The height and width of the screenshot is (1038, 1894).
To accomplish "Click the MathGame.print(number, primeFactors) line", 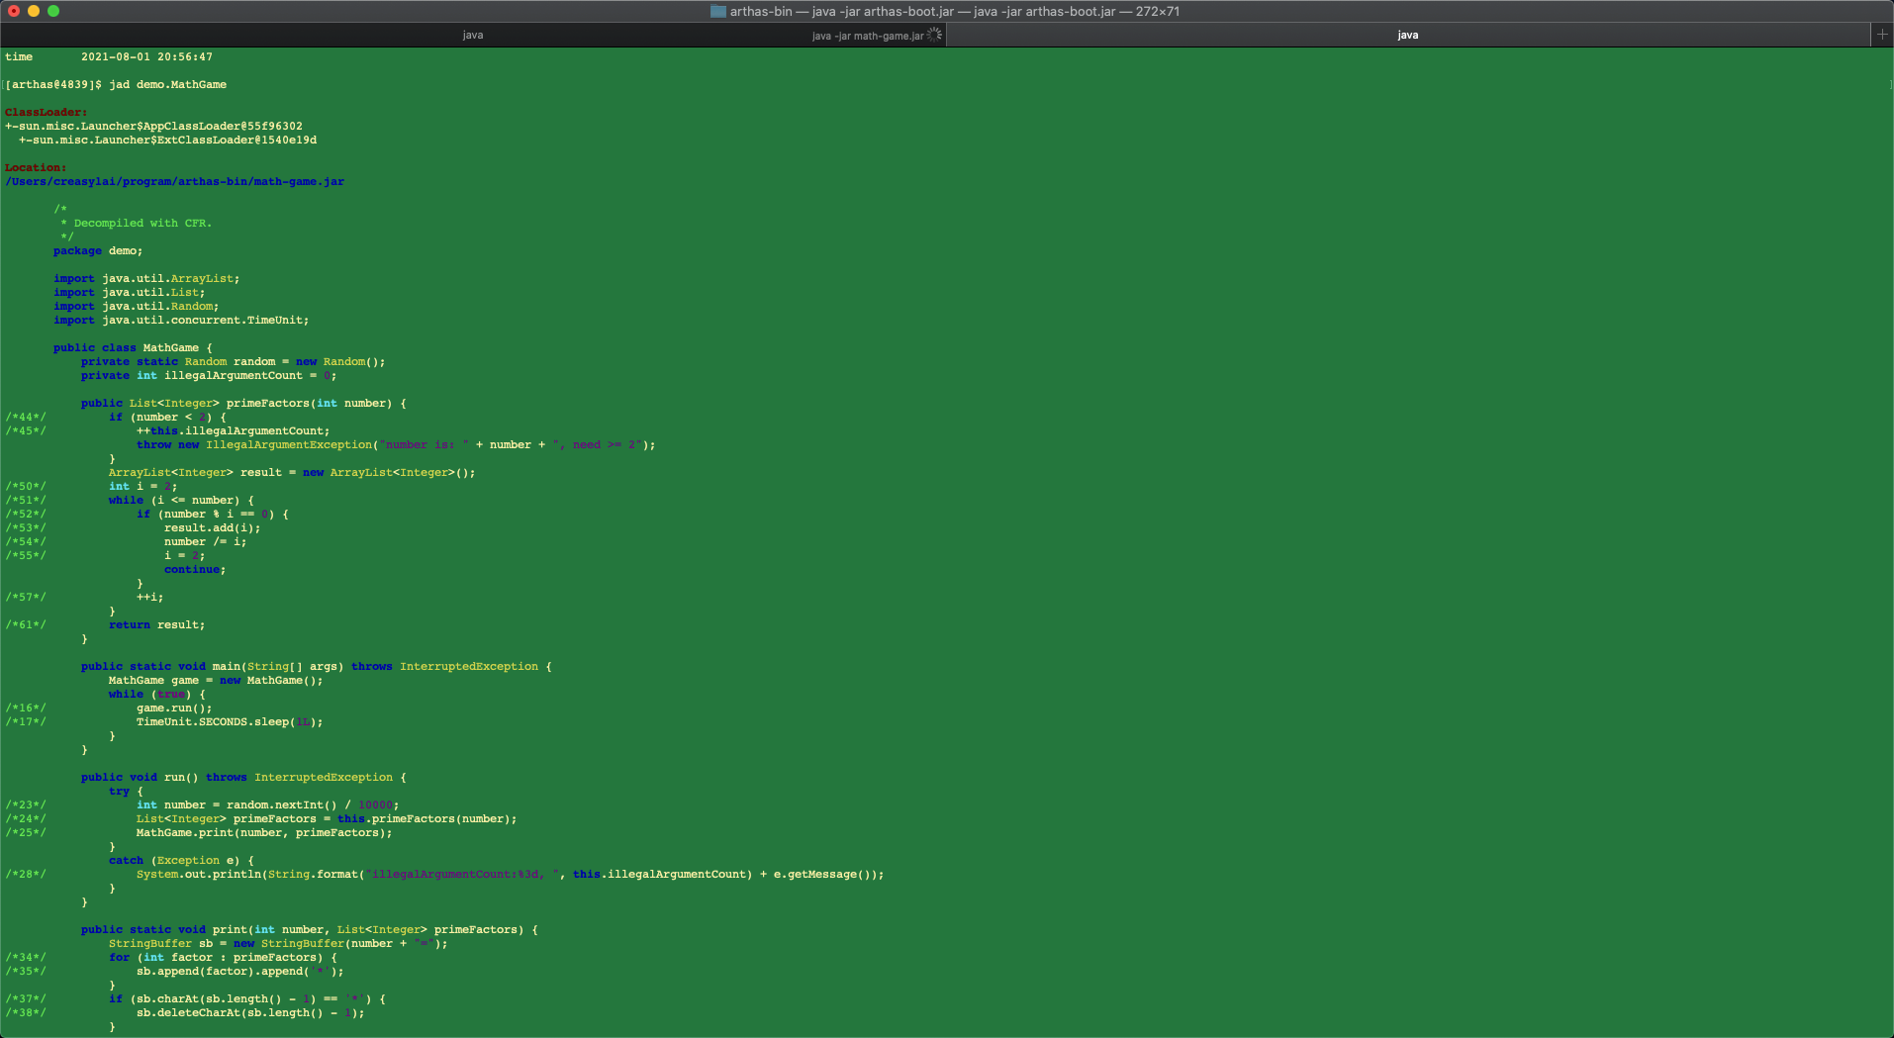I will [264, 833].
